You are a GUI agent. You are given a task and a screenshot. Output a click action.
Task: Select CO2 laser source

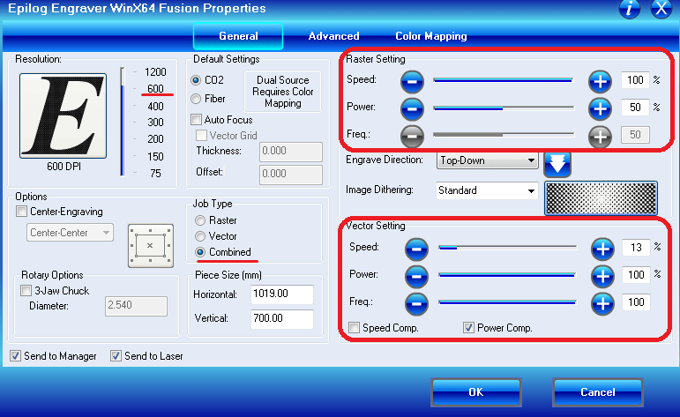(x=196, y=80)
